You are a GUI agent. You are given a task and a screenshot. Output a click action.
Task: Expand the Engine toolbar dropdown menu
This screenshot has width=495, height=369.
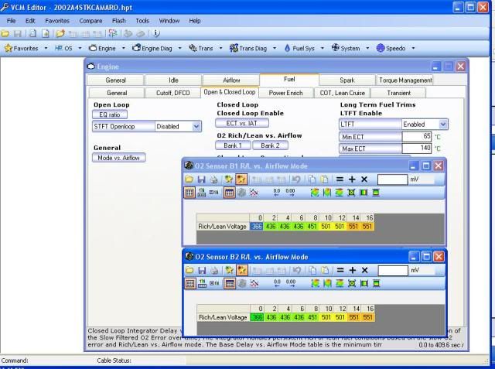click(122, 48)
